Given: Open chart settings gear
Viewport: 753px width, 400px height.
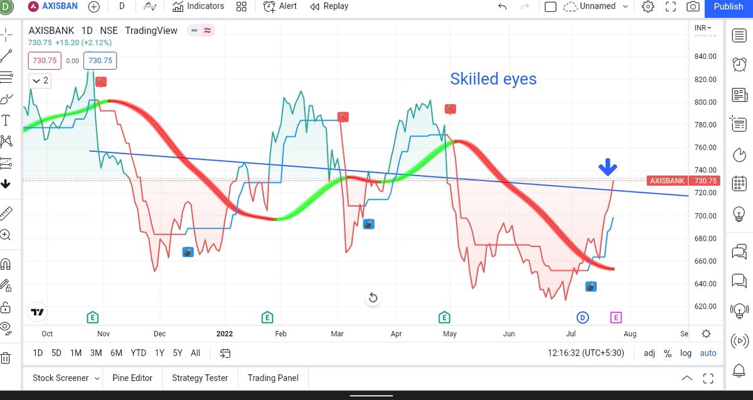Looking at the screenshot, I should coord(648,7).
